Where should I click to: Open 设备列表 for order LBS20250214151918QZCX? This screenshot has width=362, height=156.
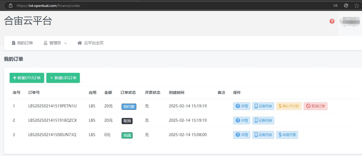tap(263, 120)
